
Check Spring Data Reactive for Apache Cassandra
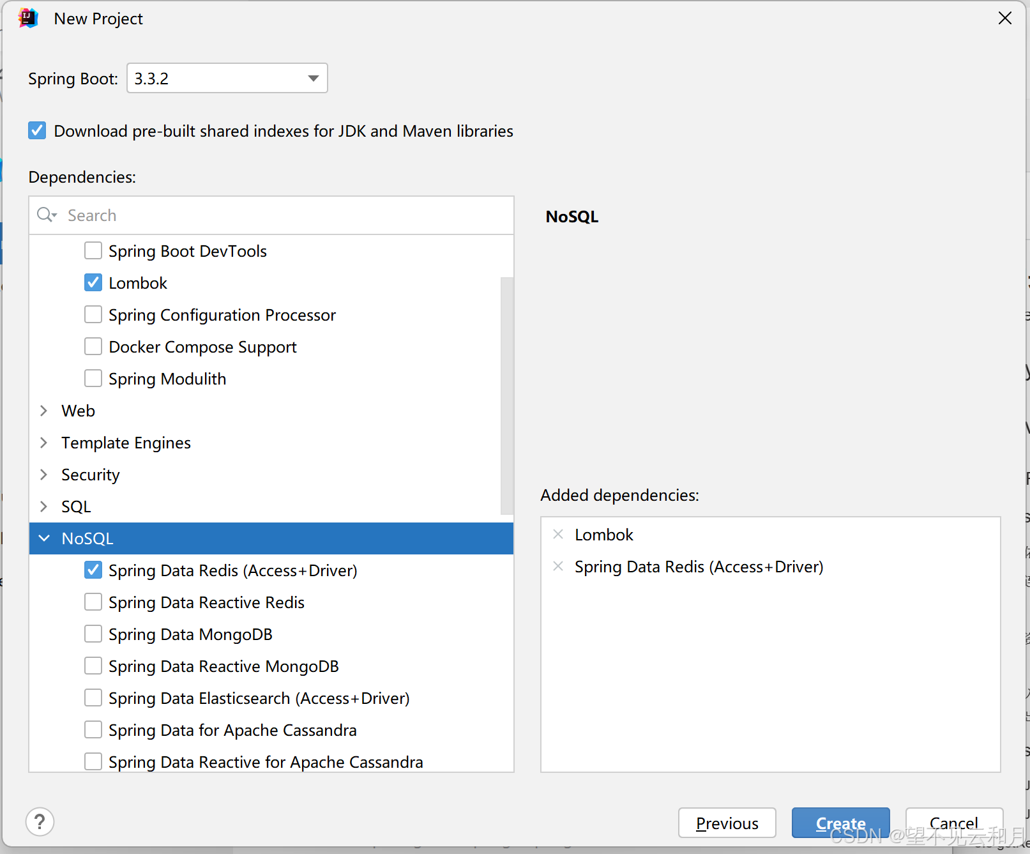coord(93,761)
